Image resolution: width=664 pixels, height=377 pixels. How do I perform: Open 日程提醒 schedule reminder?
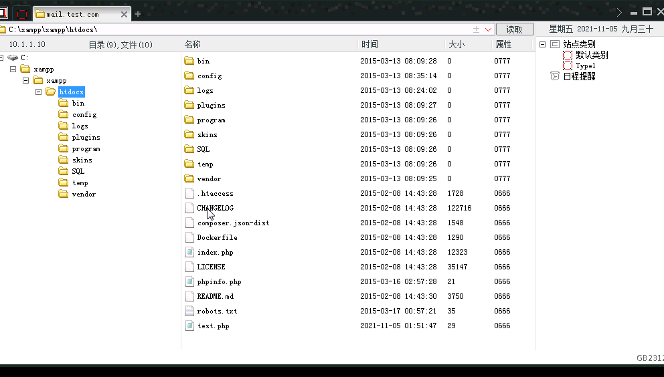click(x=579, y=77)
